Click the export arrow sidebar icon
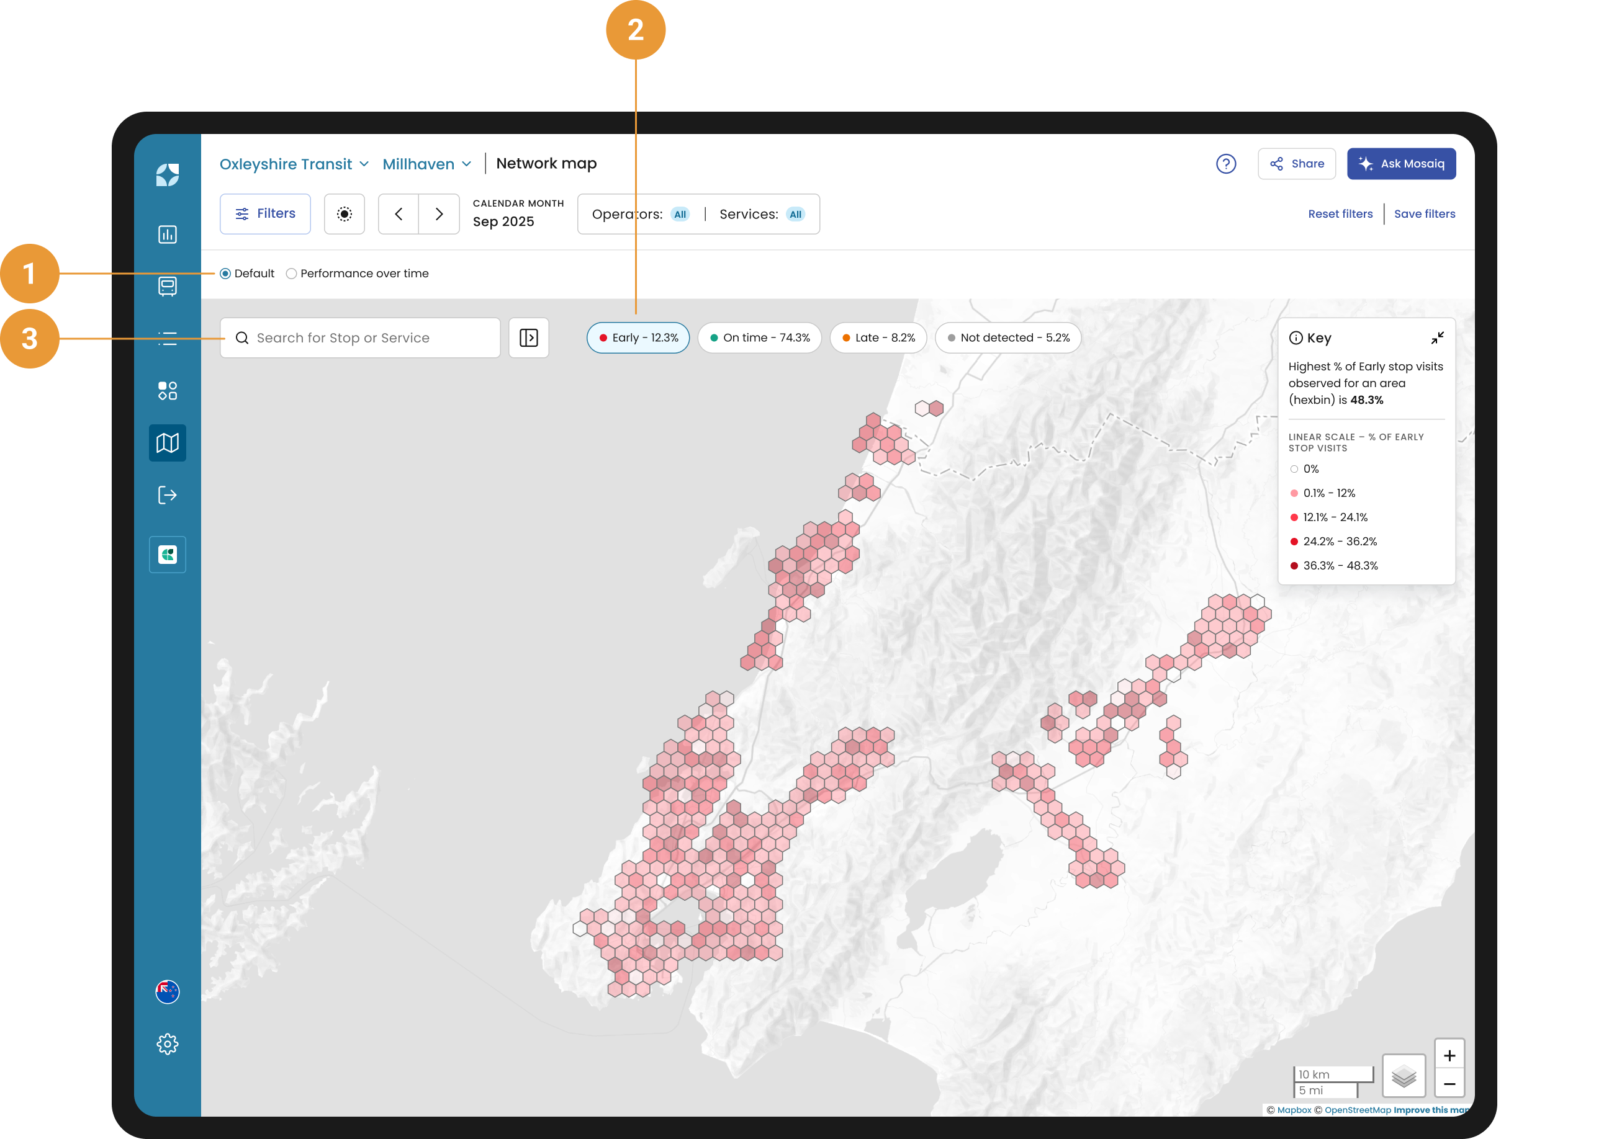The height and width of the screenshot is (1139, 1609). (167, 495)
